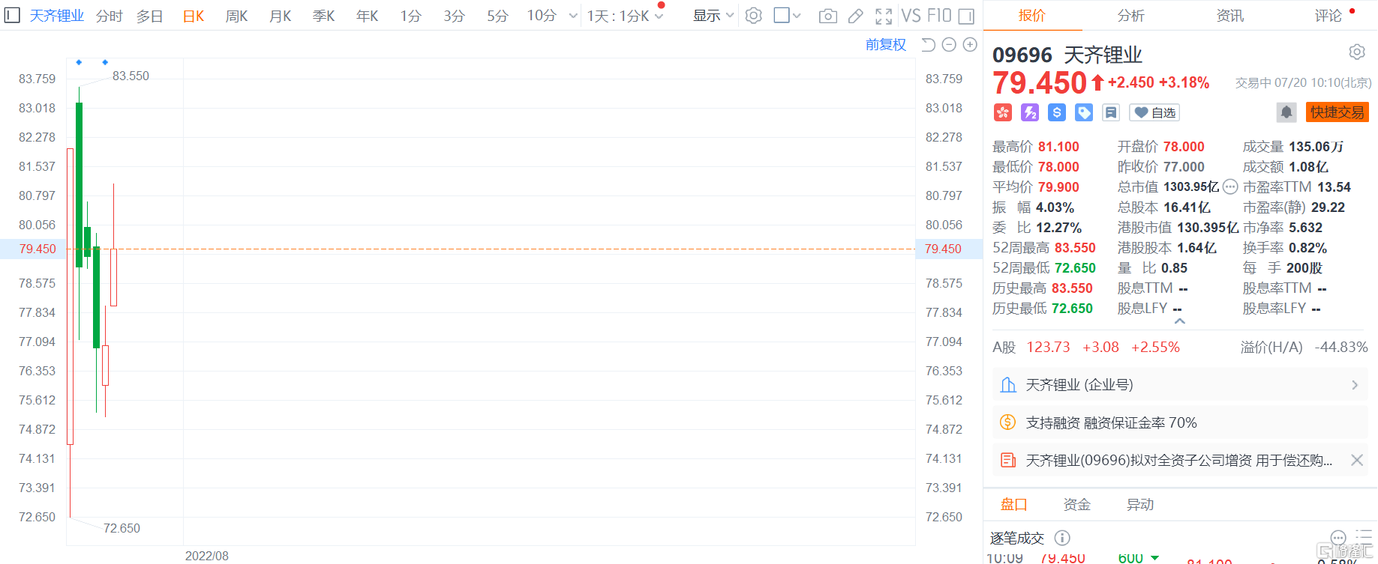
Task: Reset chart zoom with undo arrow
Action: pyautogui.click(x=928, y=45)
